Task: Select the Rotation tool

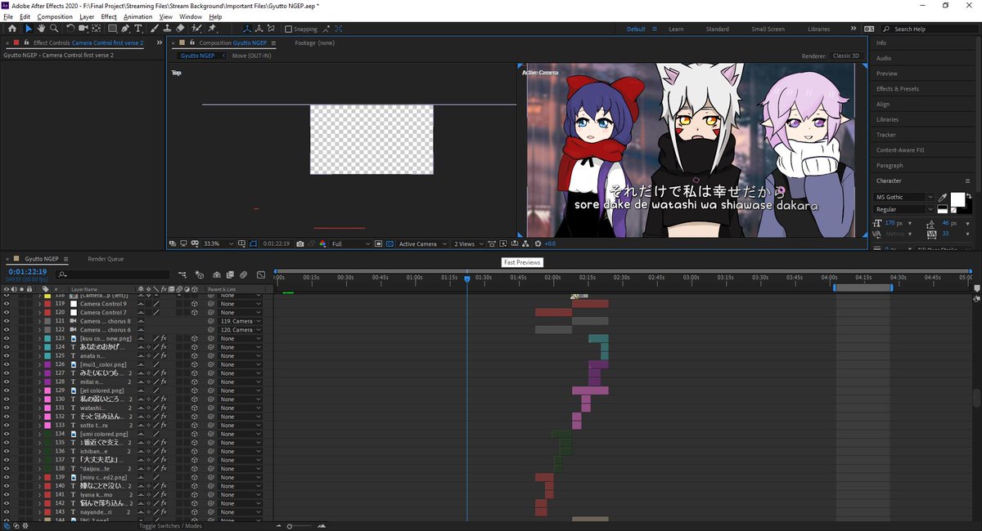Action: (70, 29)
